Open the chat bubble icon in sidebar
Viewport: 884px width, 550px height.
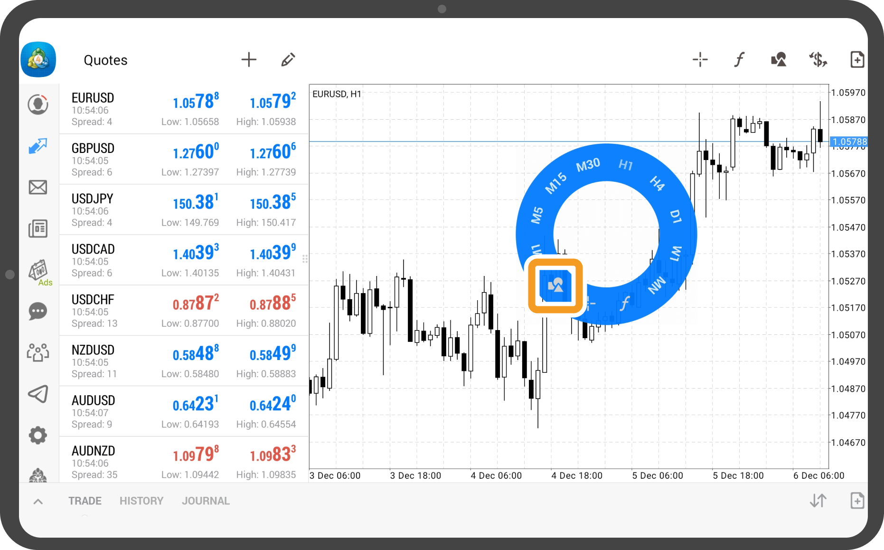(38, 312)
